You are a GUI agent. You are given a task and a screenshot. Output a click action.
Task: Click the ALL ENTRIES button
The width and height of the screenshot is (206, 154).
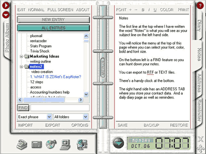(x=53, y=28)
